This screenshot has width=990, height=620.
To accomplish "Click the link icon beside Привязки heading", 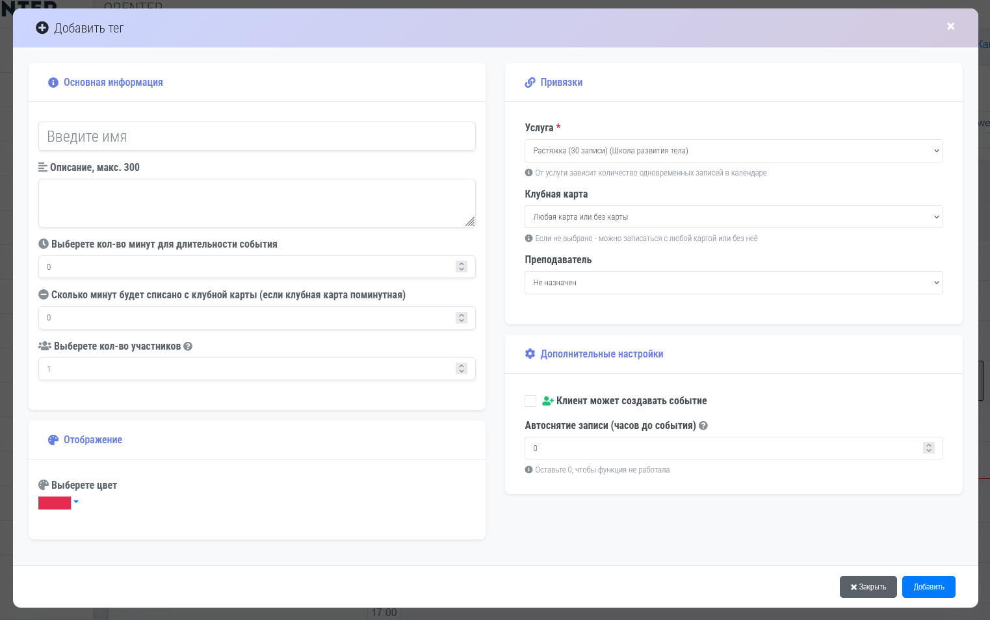I will pos(530,83).
